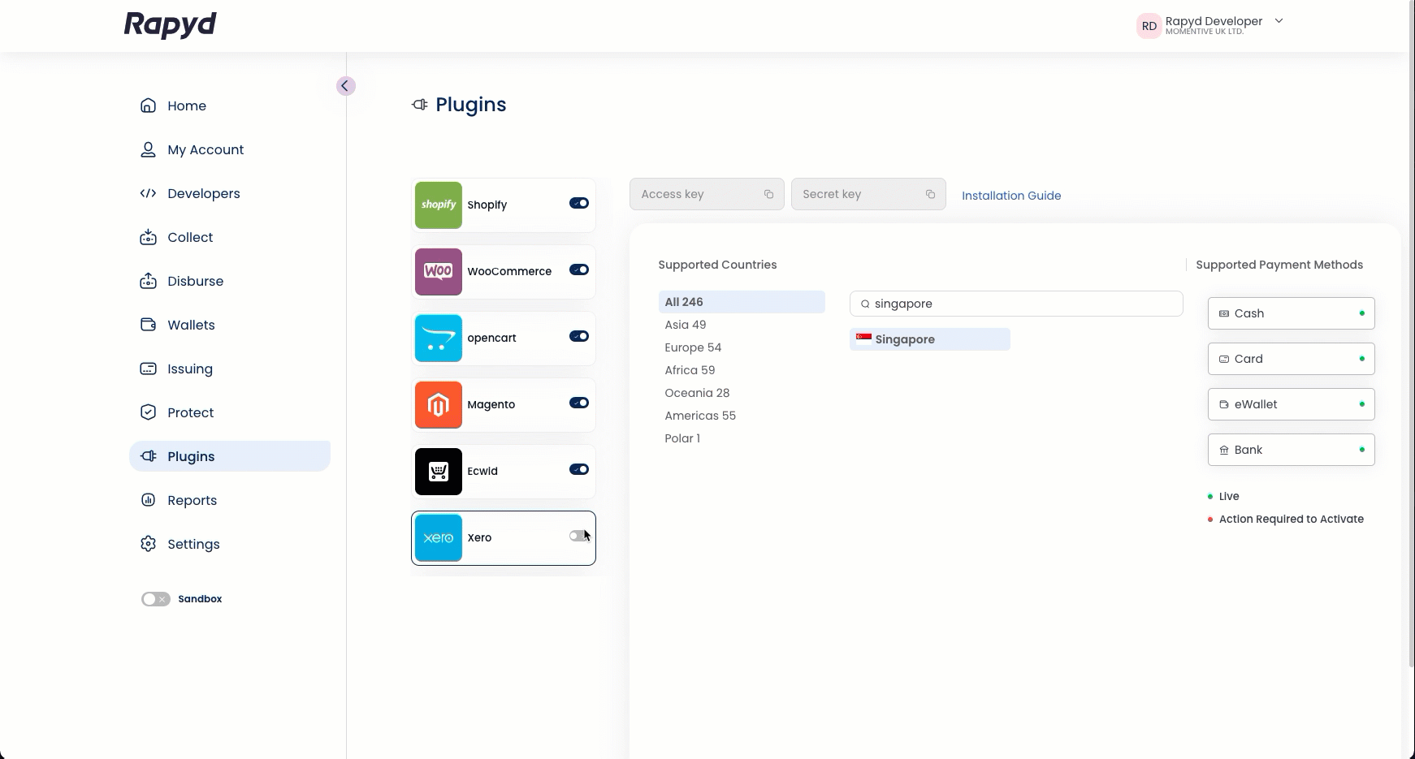Copy the Access key

point(768,194)
